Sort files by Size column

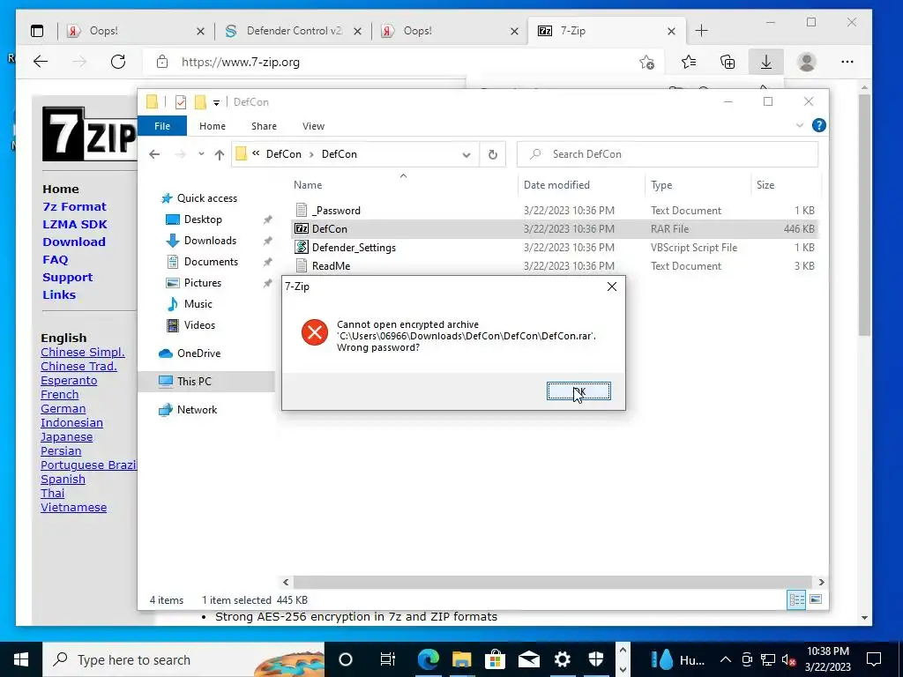click(765, 185)
